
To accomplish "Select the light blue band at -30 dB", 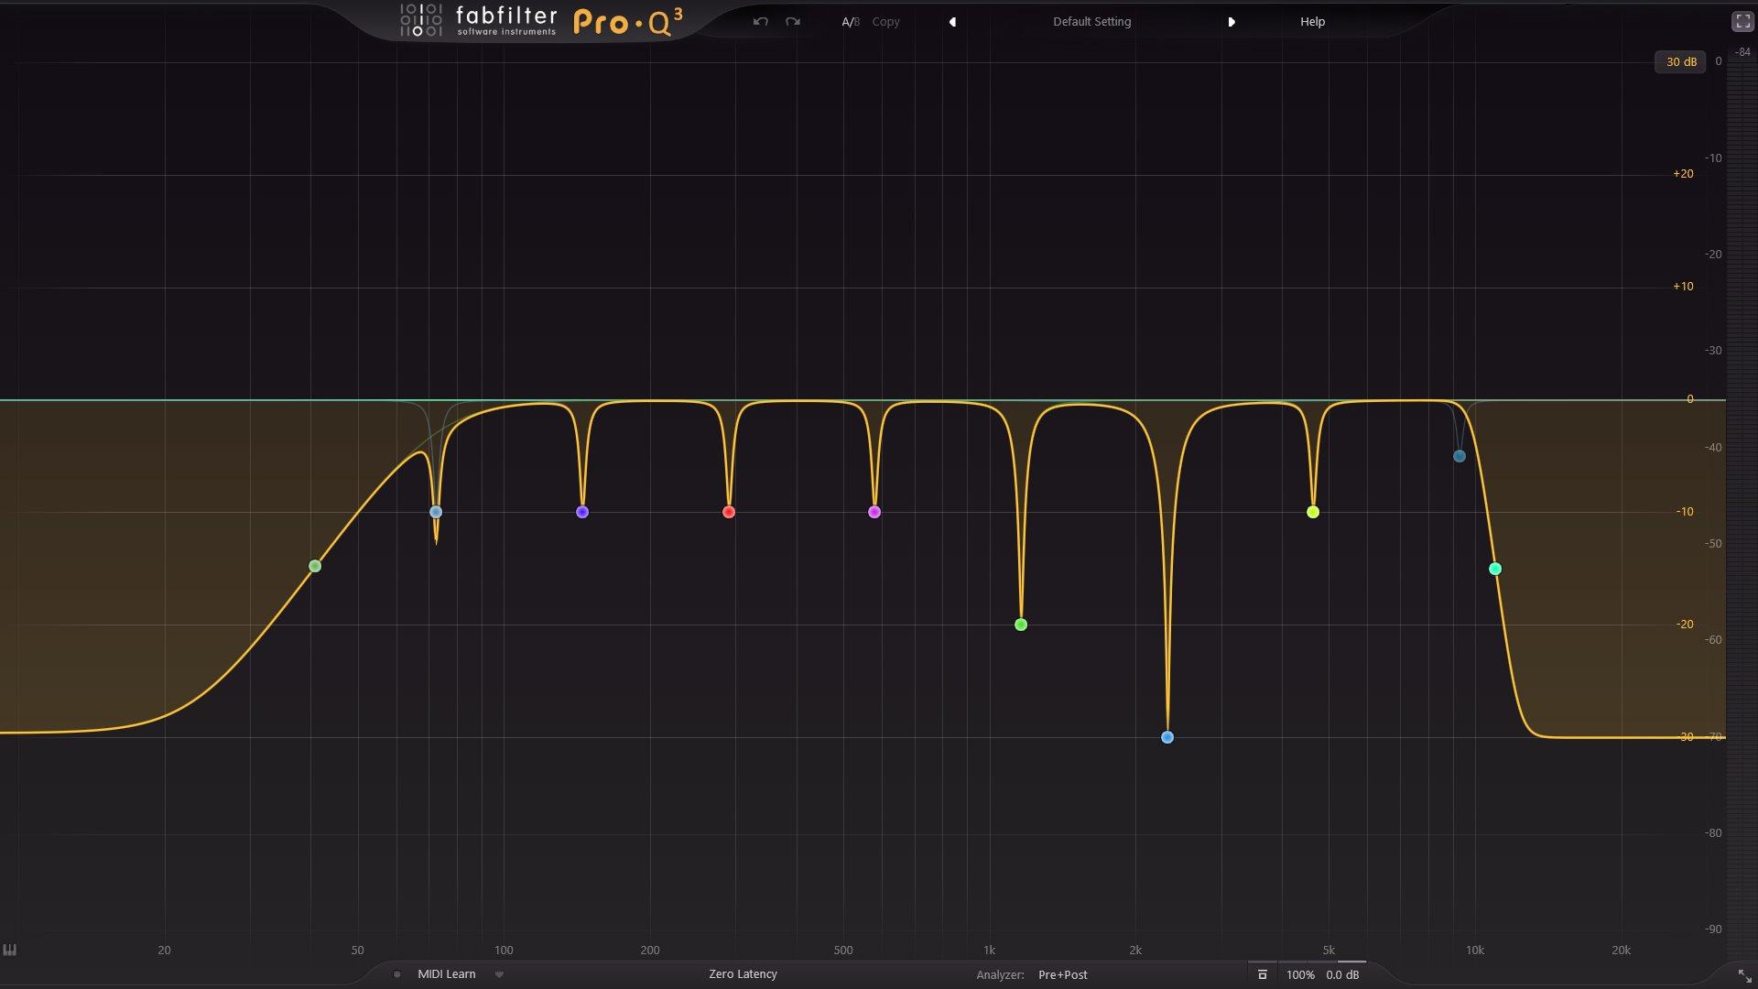I will point(1167,737).
